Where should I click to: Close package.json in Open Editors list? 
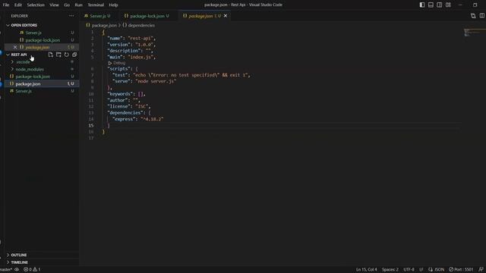click(x=15, y=47)
